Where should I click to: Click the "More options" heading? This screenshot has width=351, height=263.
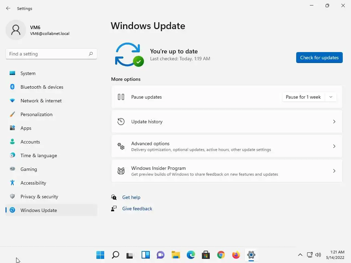click(x=126, y=79)
